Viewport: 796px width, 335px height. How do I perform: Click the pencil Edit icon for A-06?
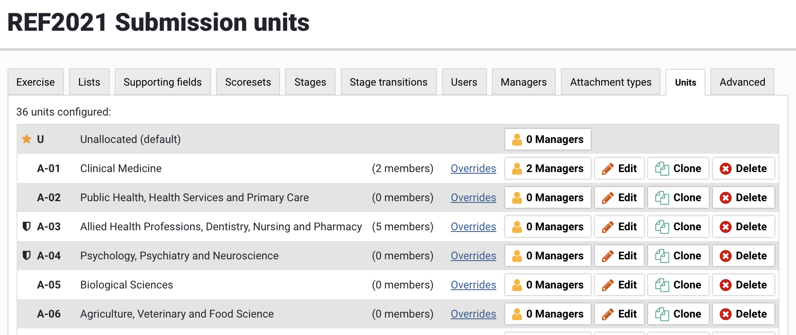click(x=608, y=314)
